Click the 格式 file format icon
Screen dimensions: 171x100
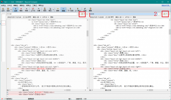coord(50,10)
